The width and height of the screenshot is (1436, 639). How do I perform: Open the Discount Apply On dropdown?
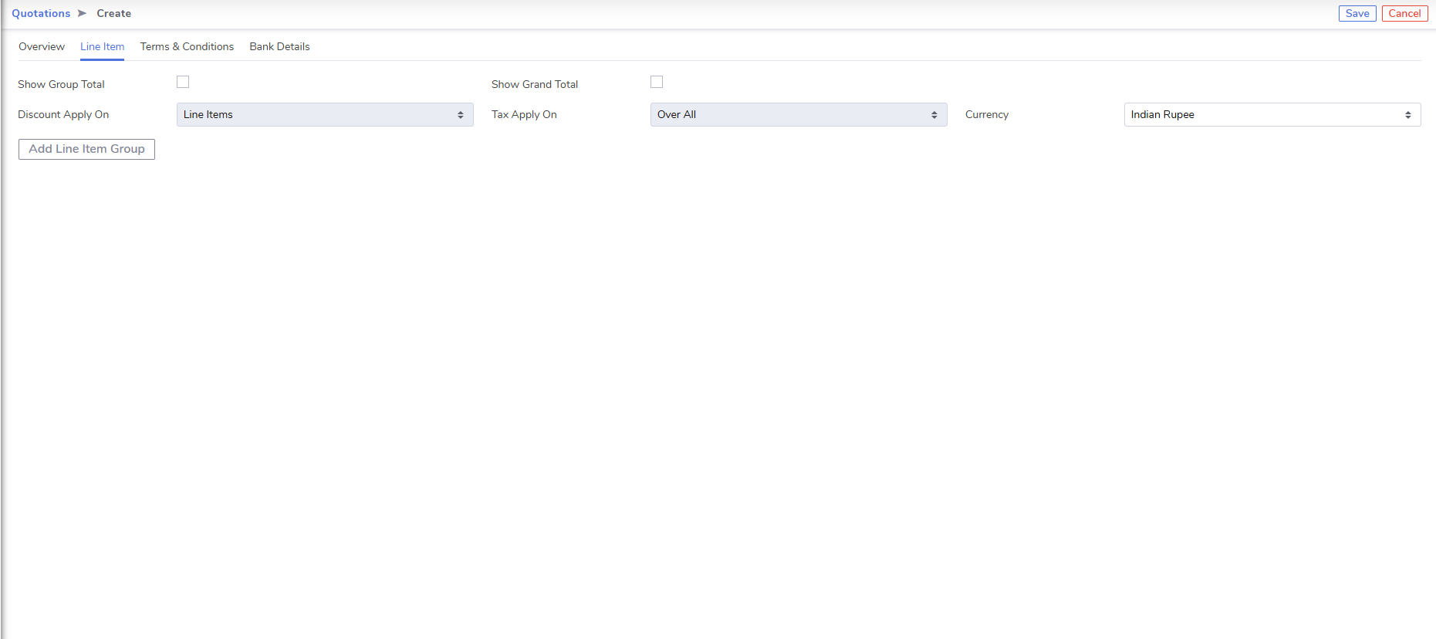click(325, 114)
